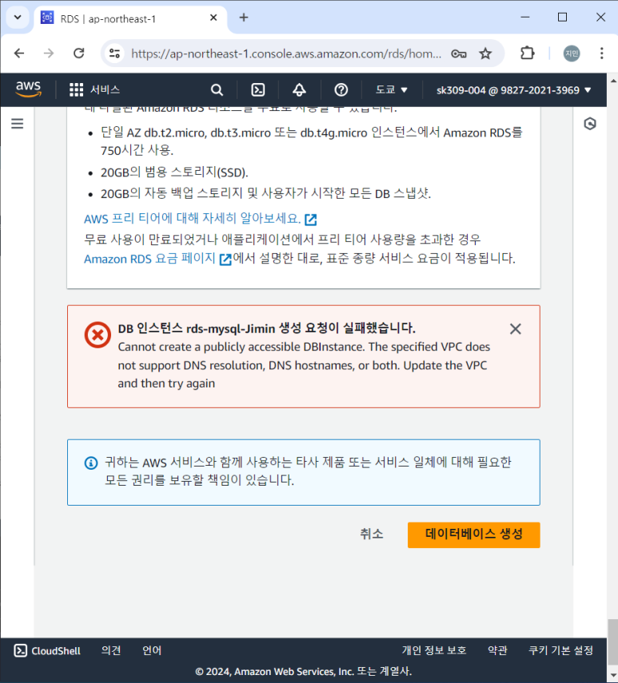
Task: Open CloudShell in the footer
Action: click(x=47, y=651)
